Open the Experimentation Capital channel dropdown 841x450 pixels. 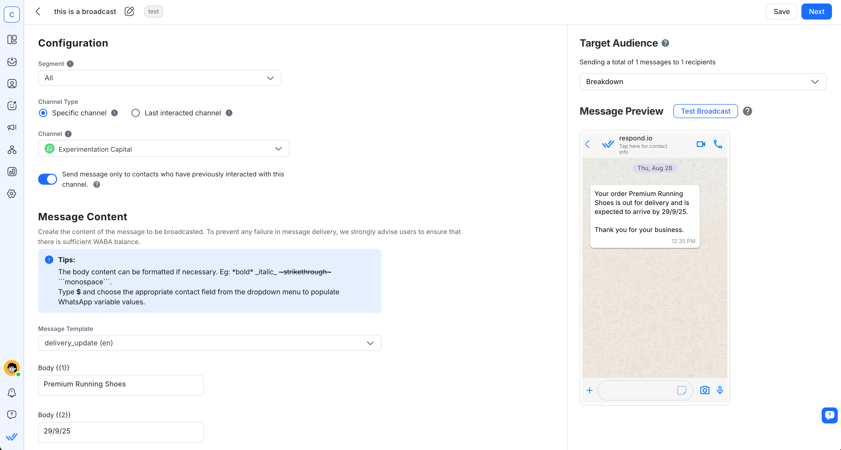pos(163,149)
